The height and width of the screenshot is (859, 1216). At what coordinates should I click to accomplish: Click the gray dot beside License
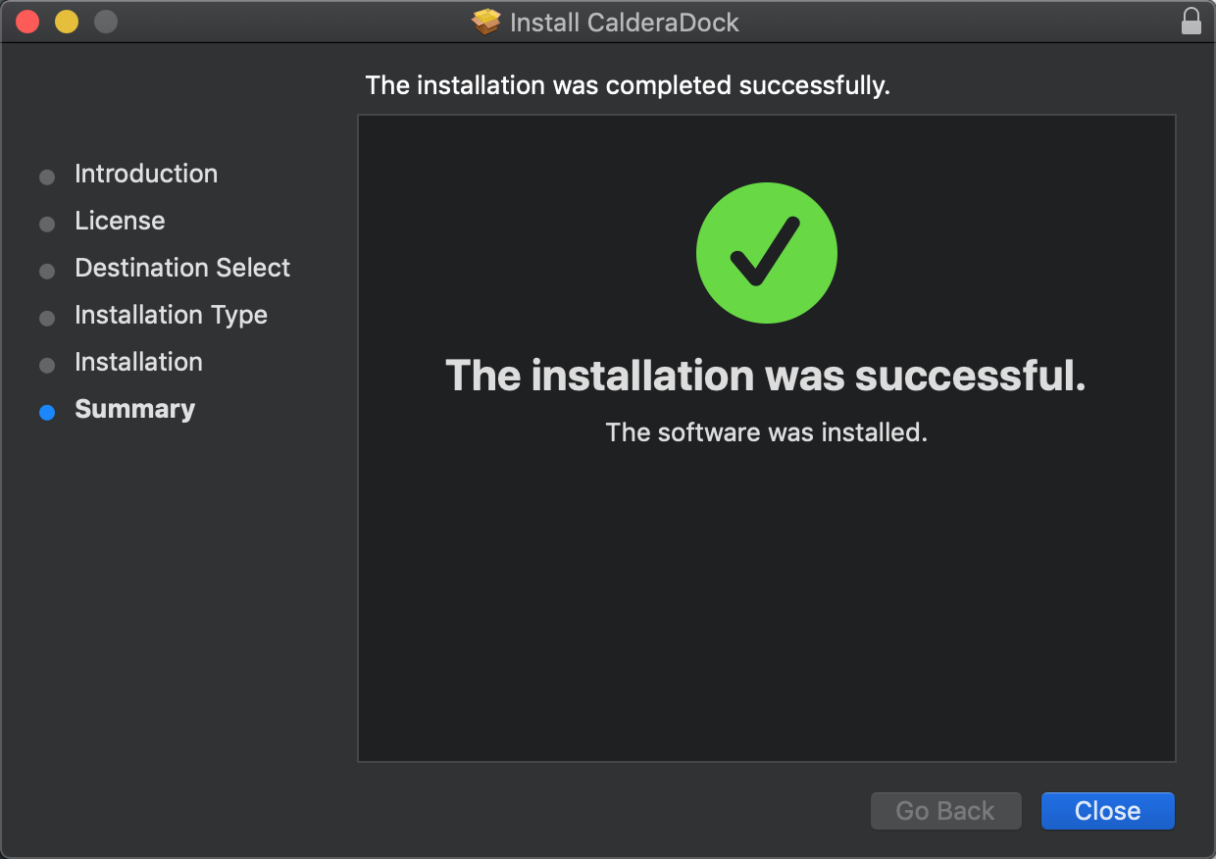(x=46, y=224)
